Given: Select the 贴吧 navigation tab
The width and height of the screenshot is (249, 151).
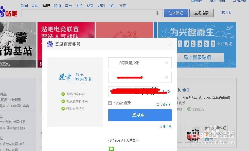Looking at the screenshot, I should tap(46, 6).
